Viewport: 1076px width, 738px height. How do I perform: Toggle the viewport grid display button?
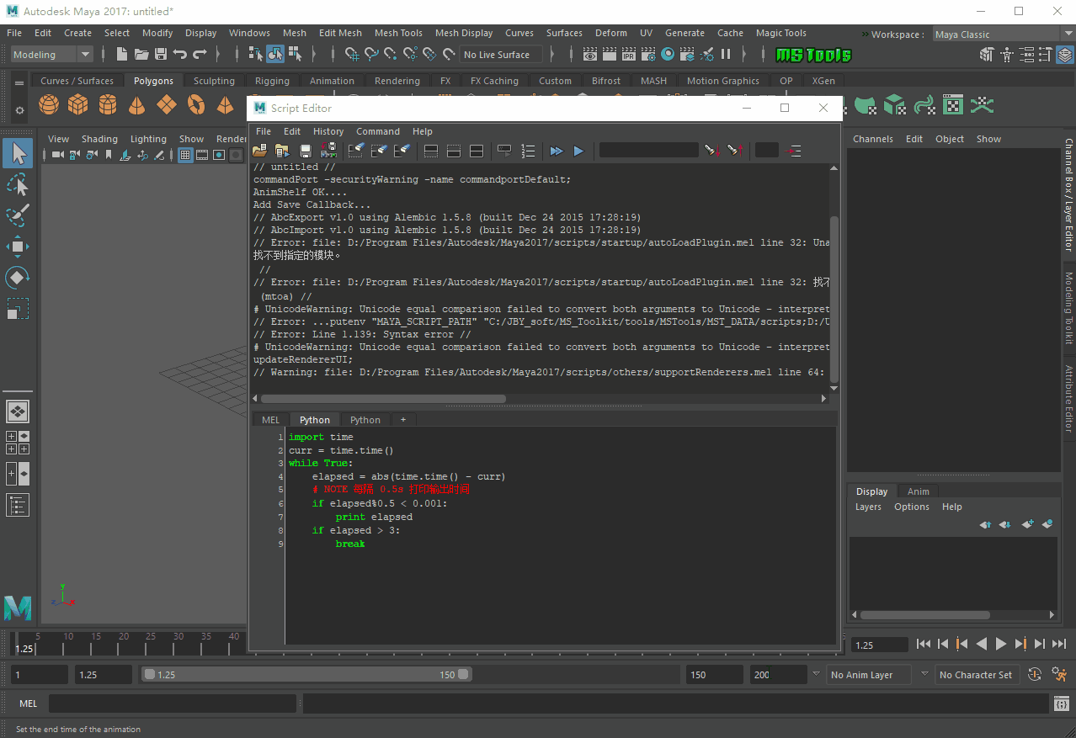pyautogui.click(x=185, y=155)
